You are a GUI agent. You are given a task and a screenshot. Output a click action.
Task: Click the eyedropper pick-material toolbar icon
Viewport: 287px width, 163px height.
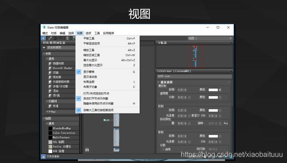click(50, 38)
